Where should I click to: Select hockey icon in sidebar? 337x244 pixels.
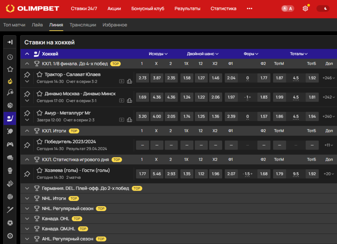tap(10, 118)
